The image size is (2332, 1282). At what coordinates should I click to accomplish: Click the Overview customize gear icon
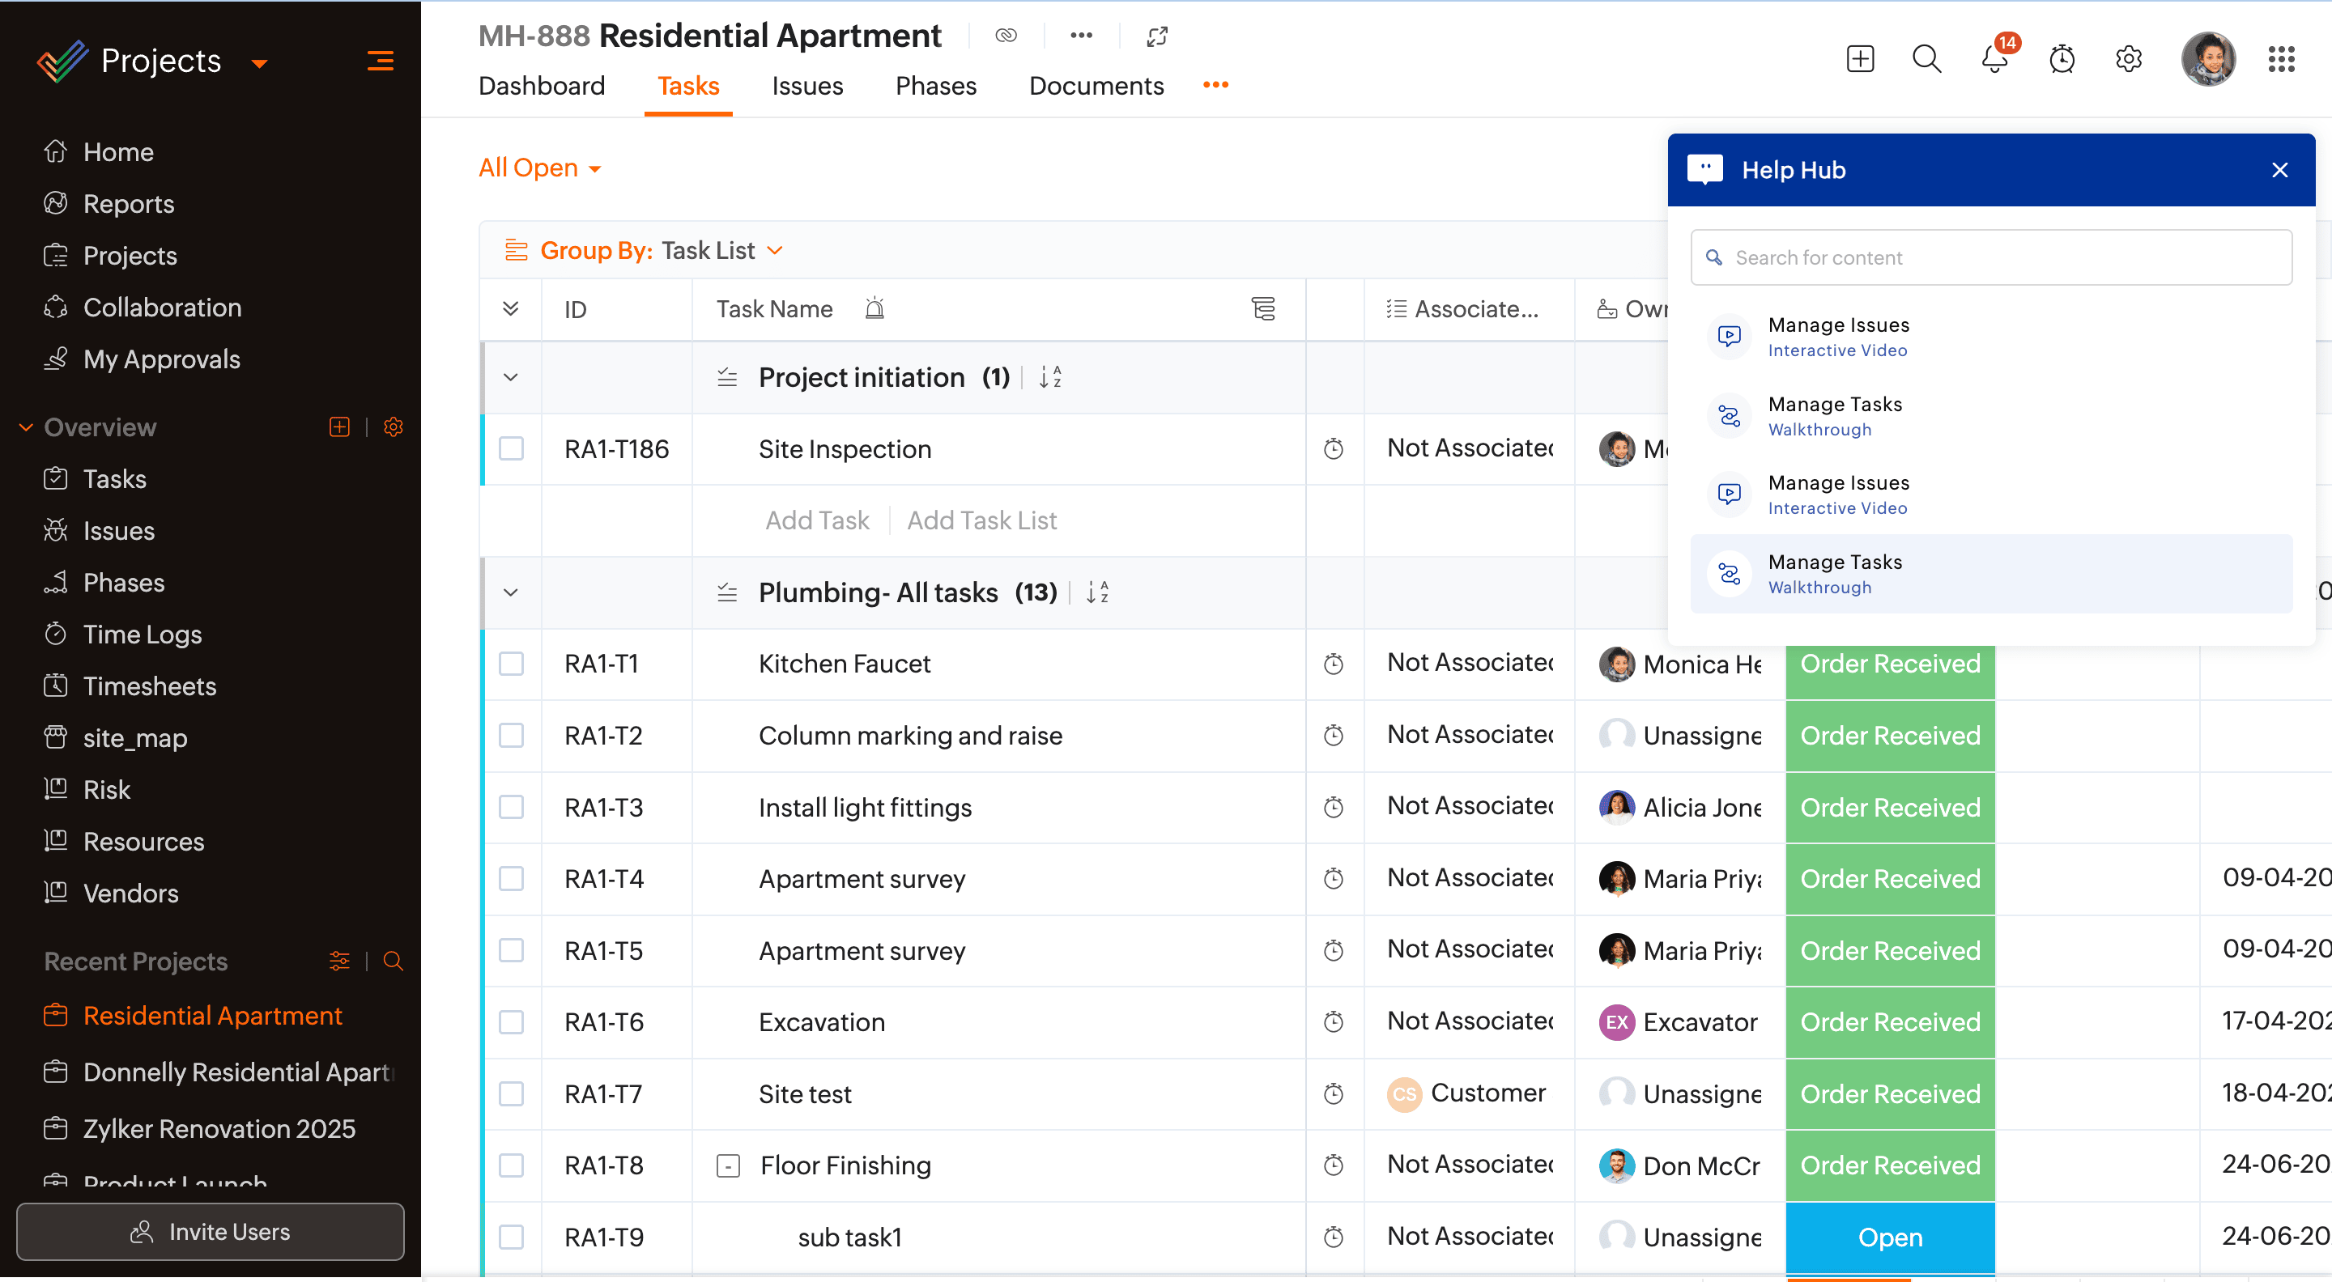(x=393, y=427)
